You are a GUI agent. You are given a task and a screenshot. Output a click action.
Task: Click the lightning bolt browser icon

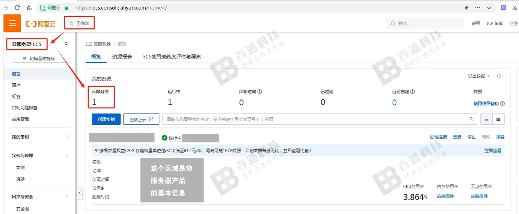coord(467,7)
